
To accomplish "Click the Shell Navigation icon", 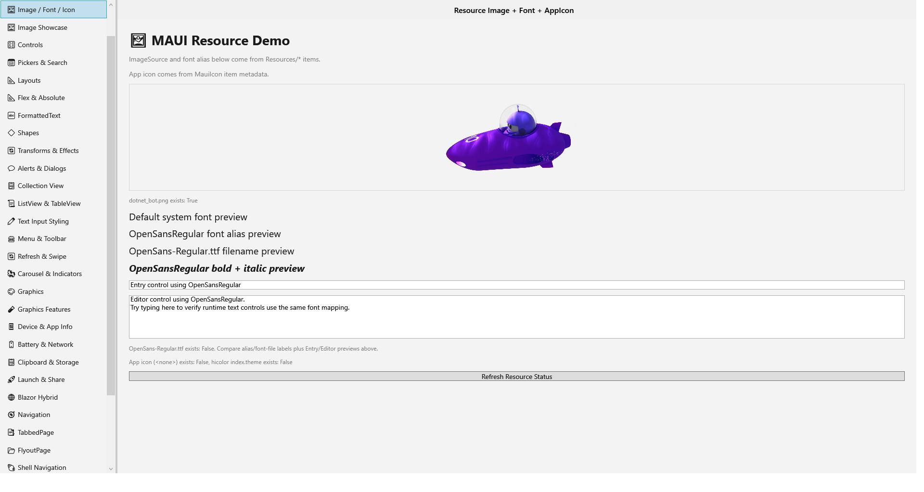I will [x=11, y=467].
